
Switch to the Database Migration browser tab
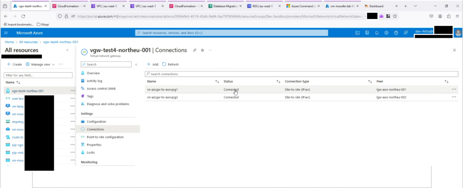tap(226, 6)
